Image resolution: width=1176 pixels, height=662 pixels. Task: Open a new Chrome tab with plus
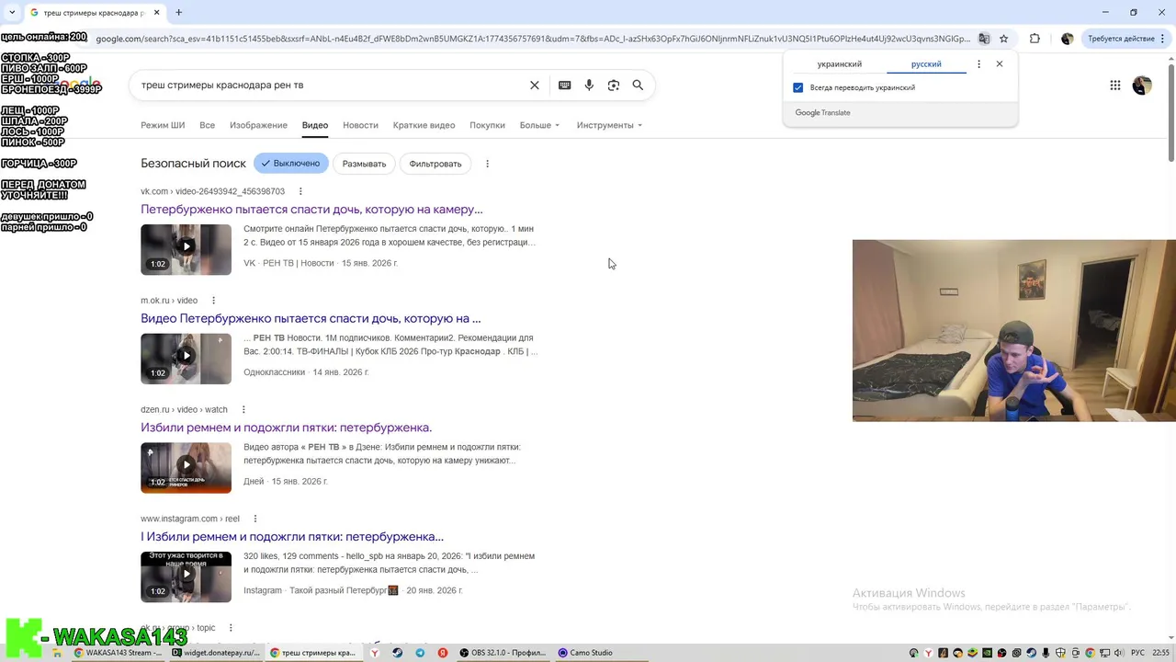pyautogui.click(x=178, y=13)
